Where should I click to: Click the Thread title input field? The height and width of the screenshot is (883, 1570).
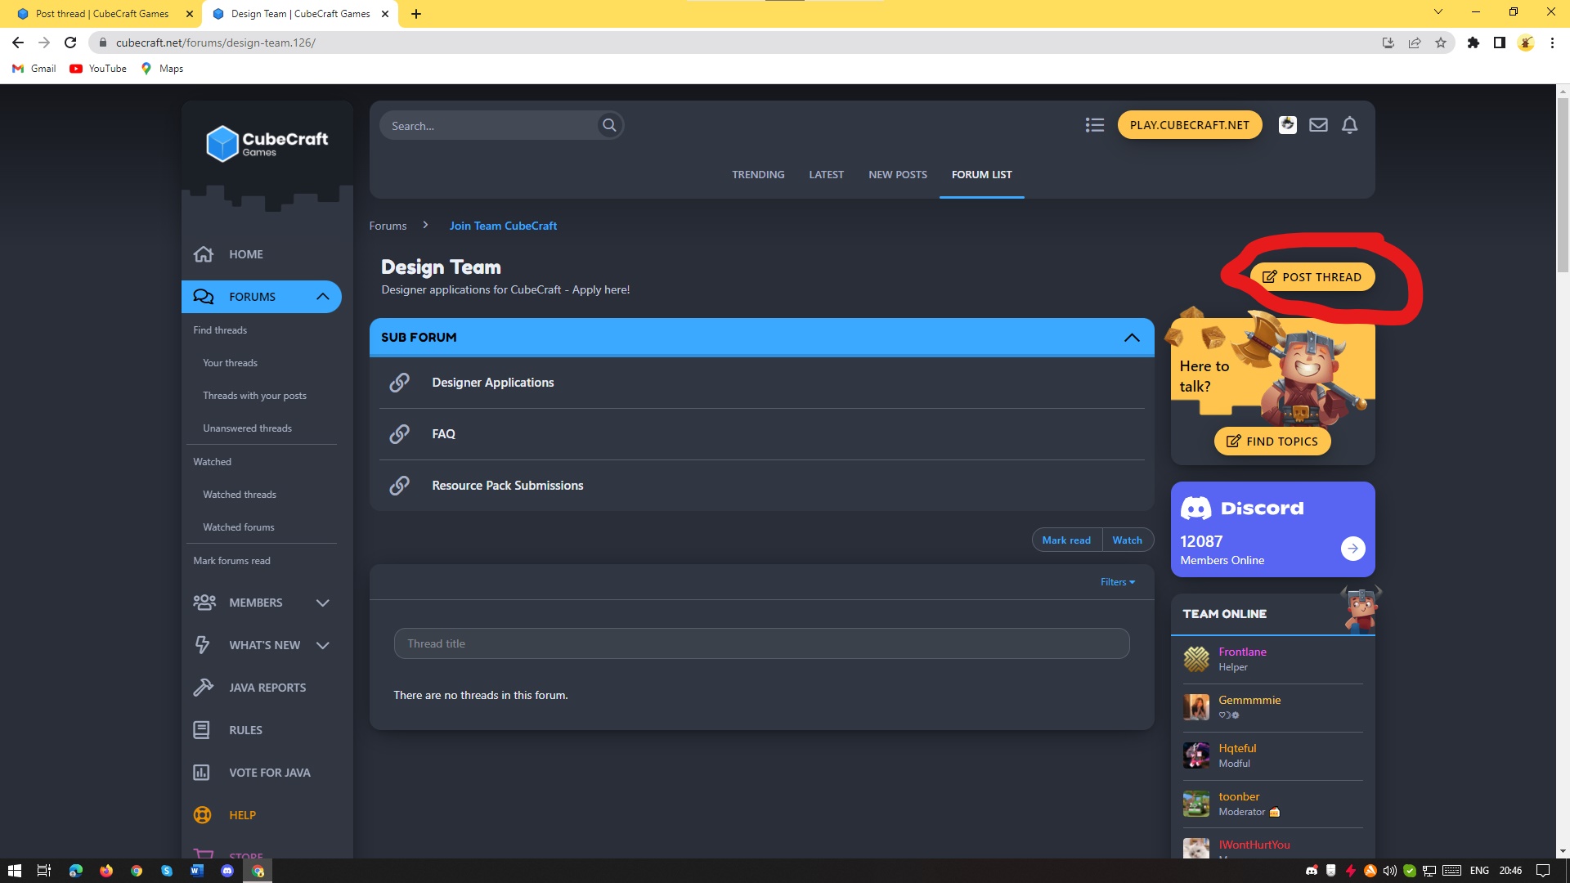pyautogui.click(x=761, y=643)
